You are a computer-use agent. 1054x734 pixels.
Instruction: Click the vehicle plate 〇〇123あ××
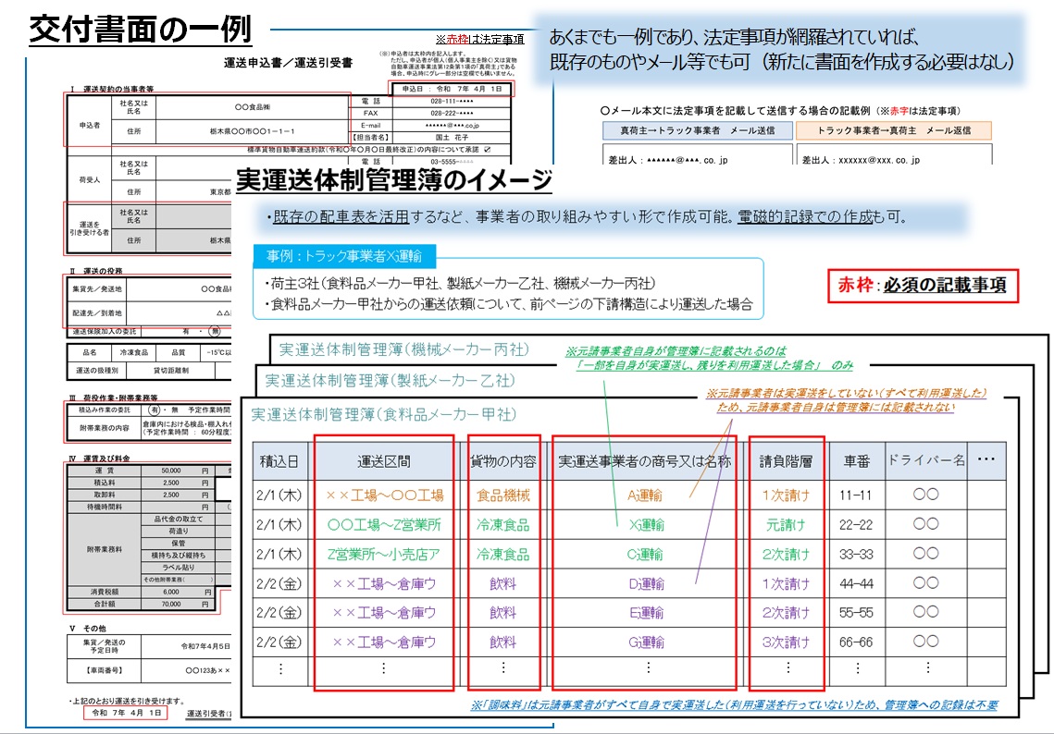coord(207,670)
